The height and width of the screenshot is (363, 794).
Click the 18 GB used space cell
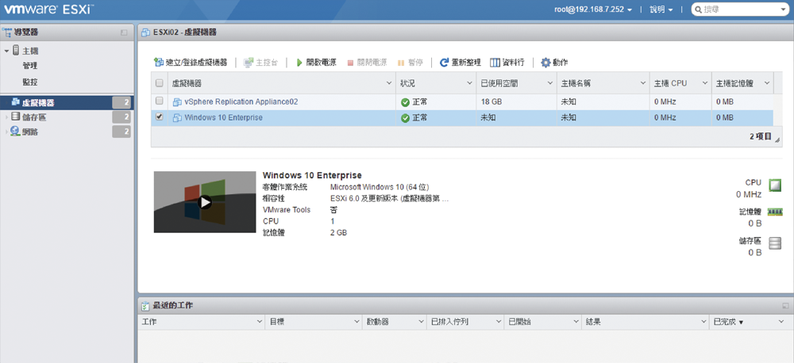(516, 101)
